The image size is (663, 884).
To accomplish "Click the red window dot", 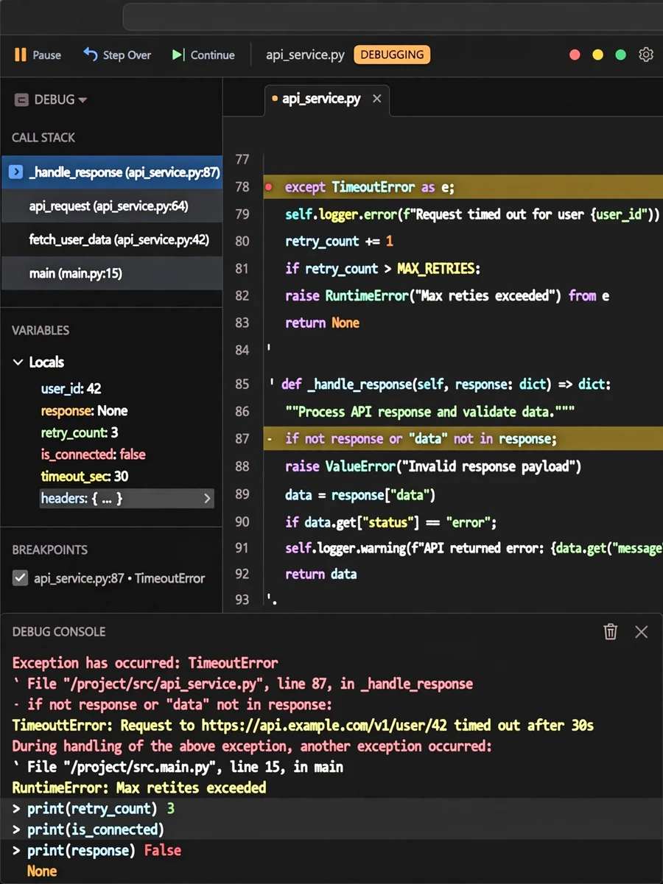I will pyautogui.click(x=575, y=55).
